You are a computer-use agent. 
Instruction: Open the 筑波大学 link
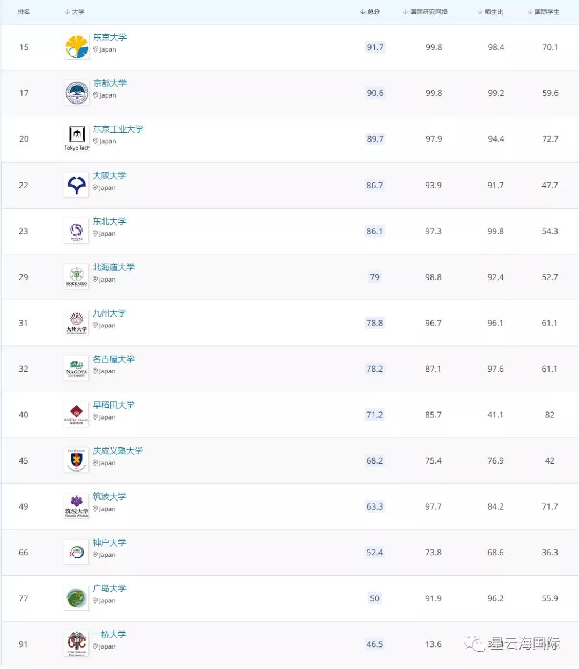coord(109,497)
